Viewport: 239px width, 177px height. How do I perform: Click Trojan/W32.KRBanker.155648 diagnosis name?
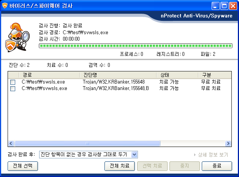pos(114,82)
